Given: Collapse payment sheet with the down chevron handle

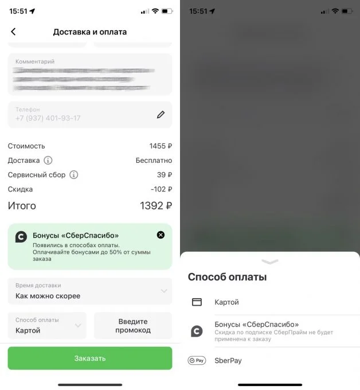Looking at the screenshot, I should point(270,262).
